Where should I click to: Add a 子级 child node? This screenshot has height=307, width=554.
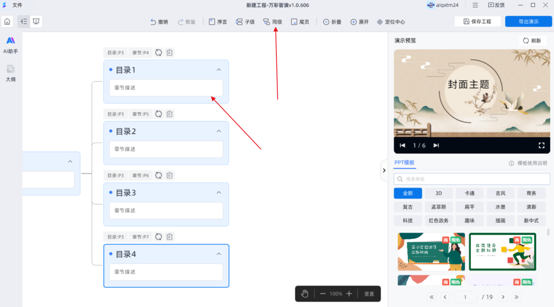[245, 22]
